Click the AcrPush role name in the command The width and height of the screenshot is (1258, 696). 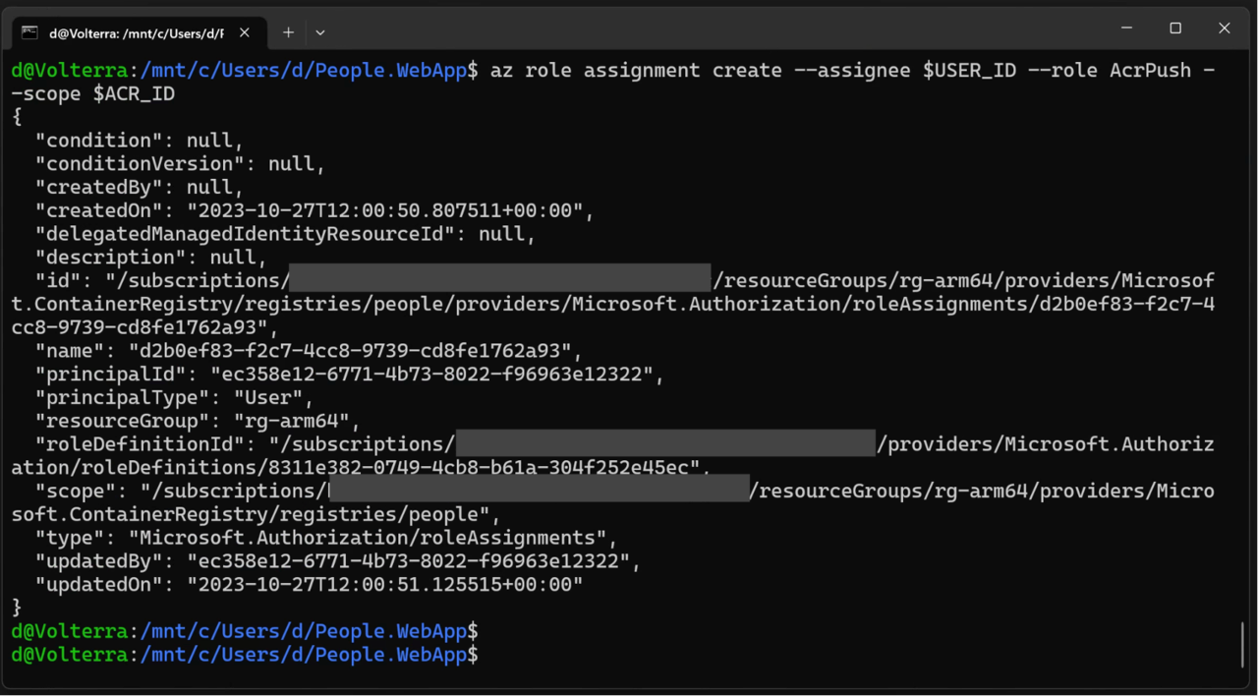(x=1149, y=70)
